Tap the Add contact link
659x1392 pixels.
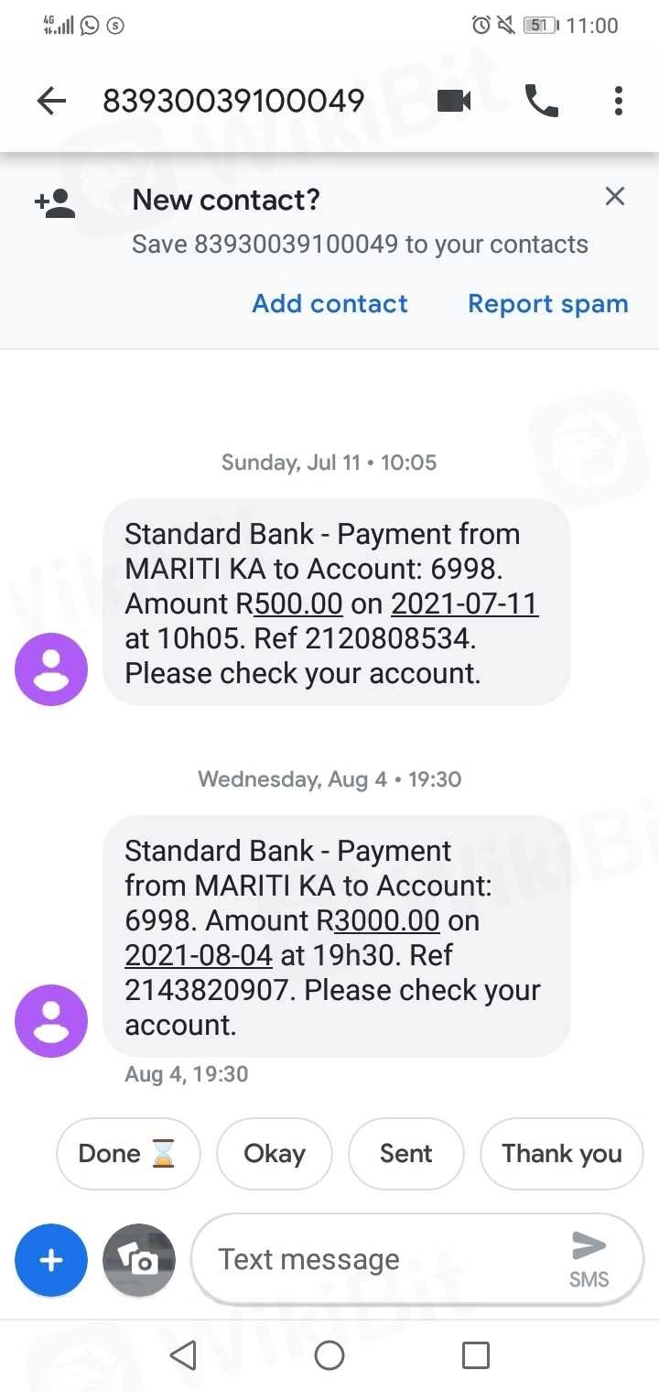329,304
